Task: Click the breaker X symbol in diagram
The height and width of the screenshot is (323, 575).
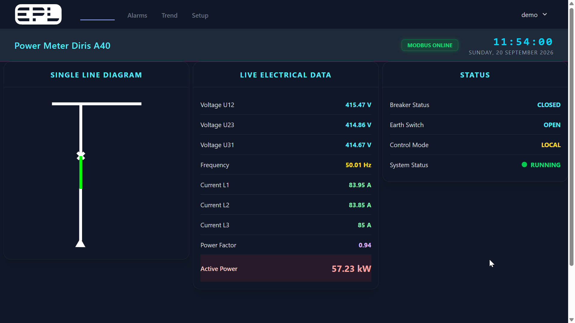Action: pos(81,156)
